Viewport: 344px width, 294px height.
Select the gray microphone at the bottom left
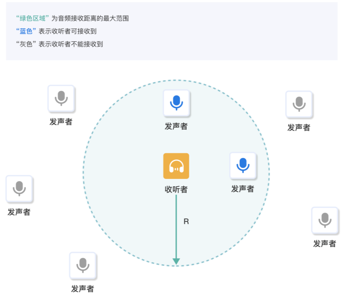[83, 265]
